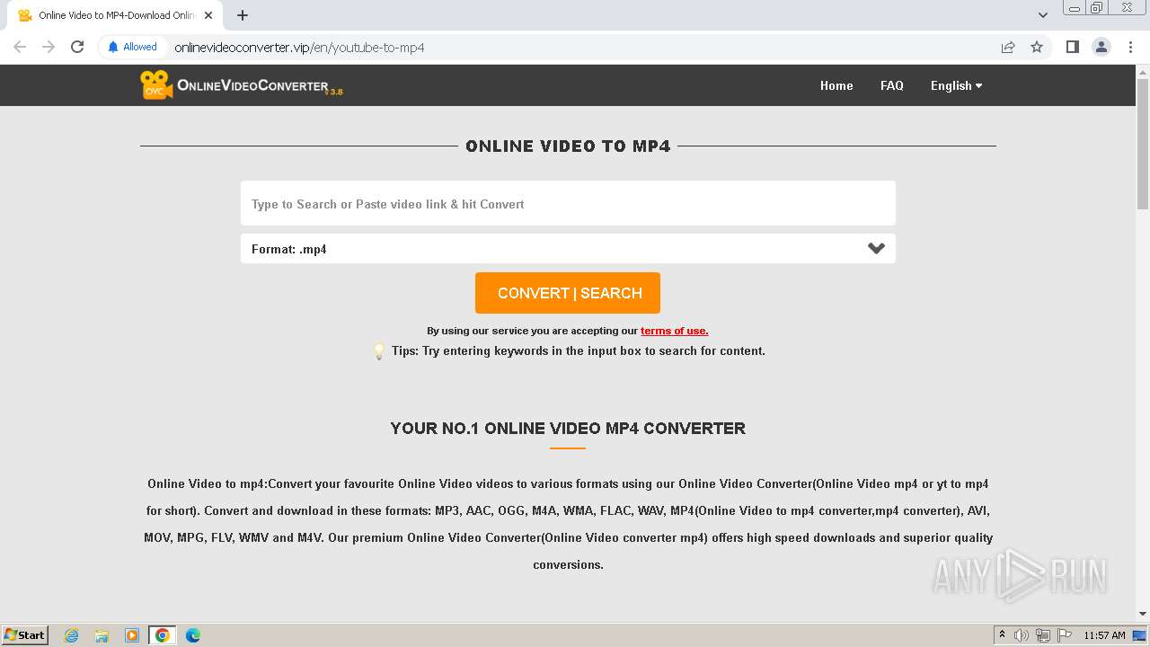Close the Online Video to MP4 tab

coord(208,15)
